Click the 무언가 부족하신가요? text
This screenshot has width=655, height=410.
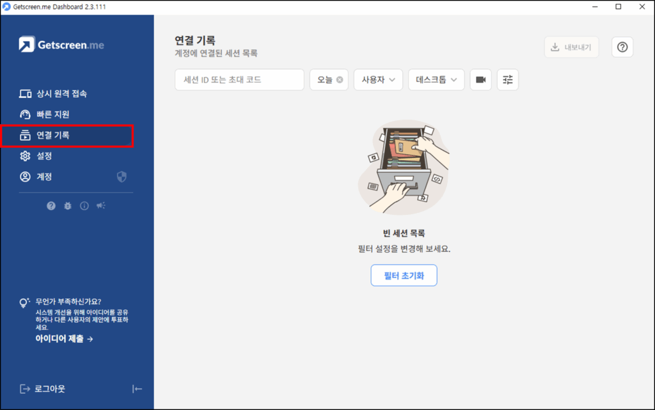(x=68, y=301)
